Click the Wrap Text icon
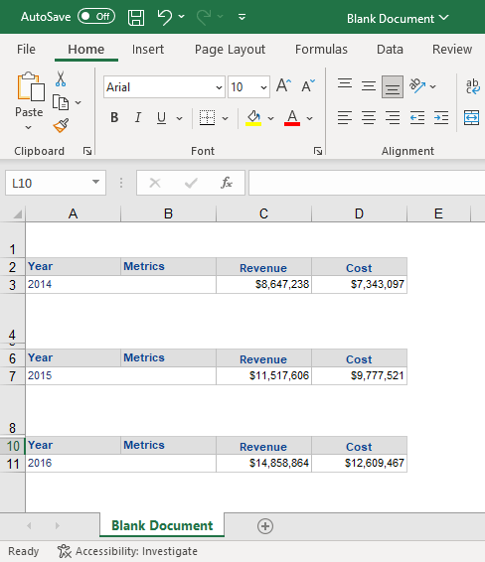The height and width of the screenshot is (562, 485). click(472, 86)
